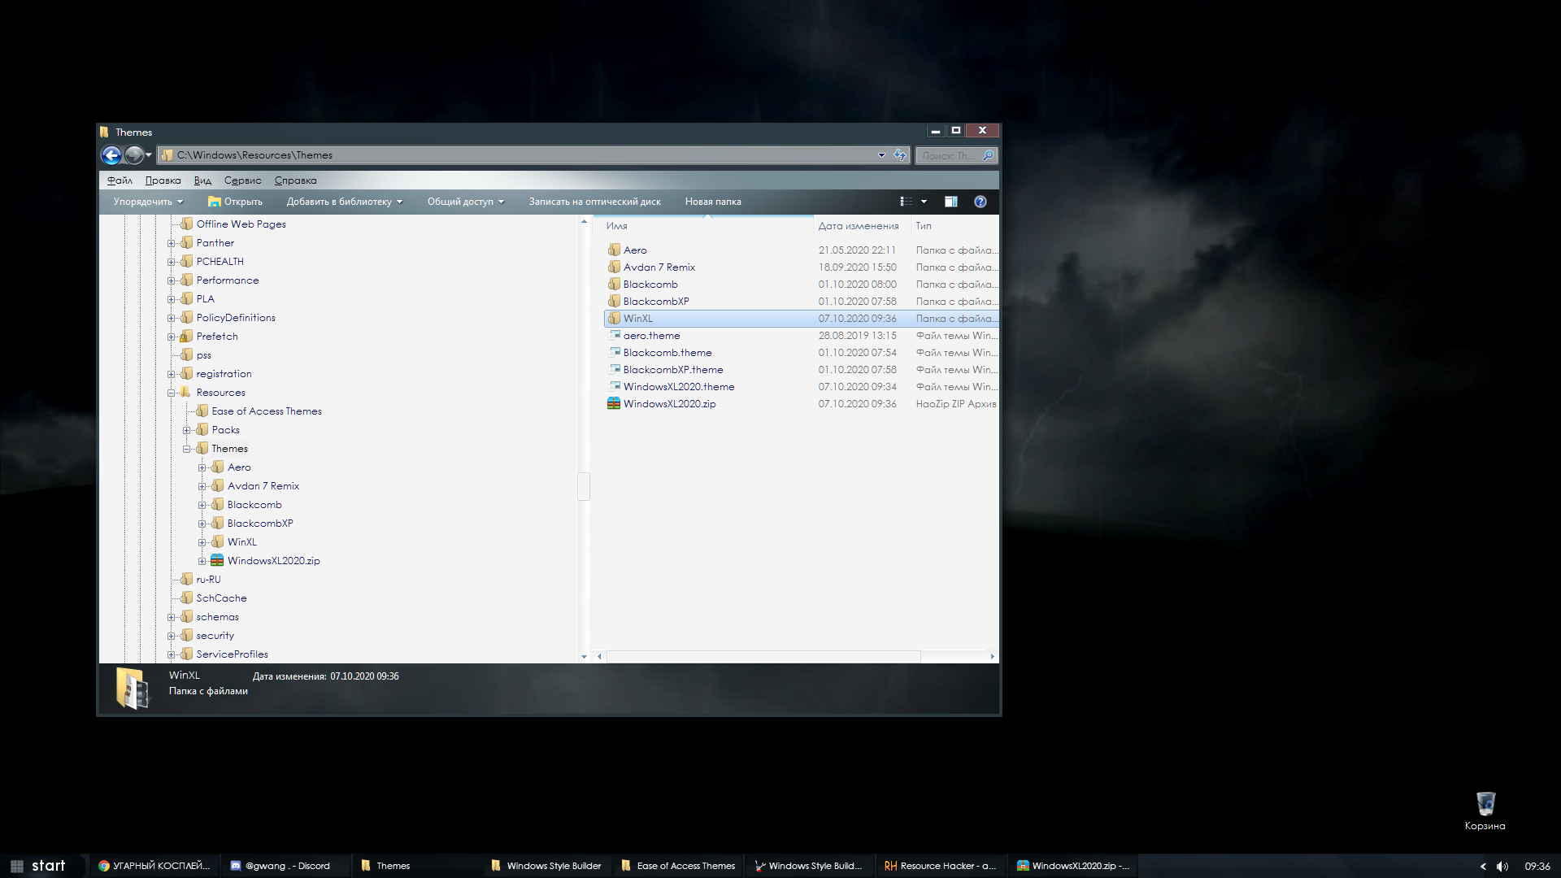Open the Сервис menu
Image resolution: width=1561 pixels, height=878 pixels.
pyautogui.click(x=241, y=180)
